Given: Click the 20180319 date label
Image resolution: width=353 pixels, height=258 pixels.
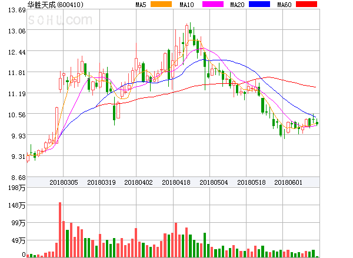Looking at the screenshot, I should click(101, 182).
